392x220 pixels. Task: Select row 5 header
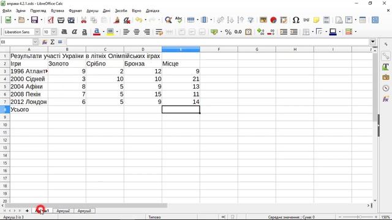(x=5, y=87)
